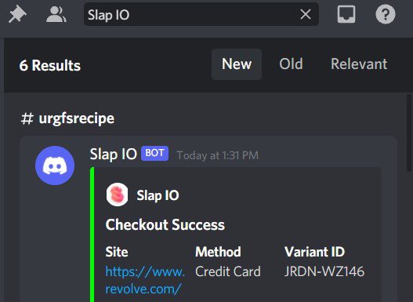Select the New sort tab
This screenshot has height=302, width=413.
tap(237, 64)
